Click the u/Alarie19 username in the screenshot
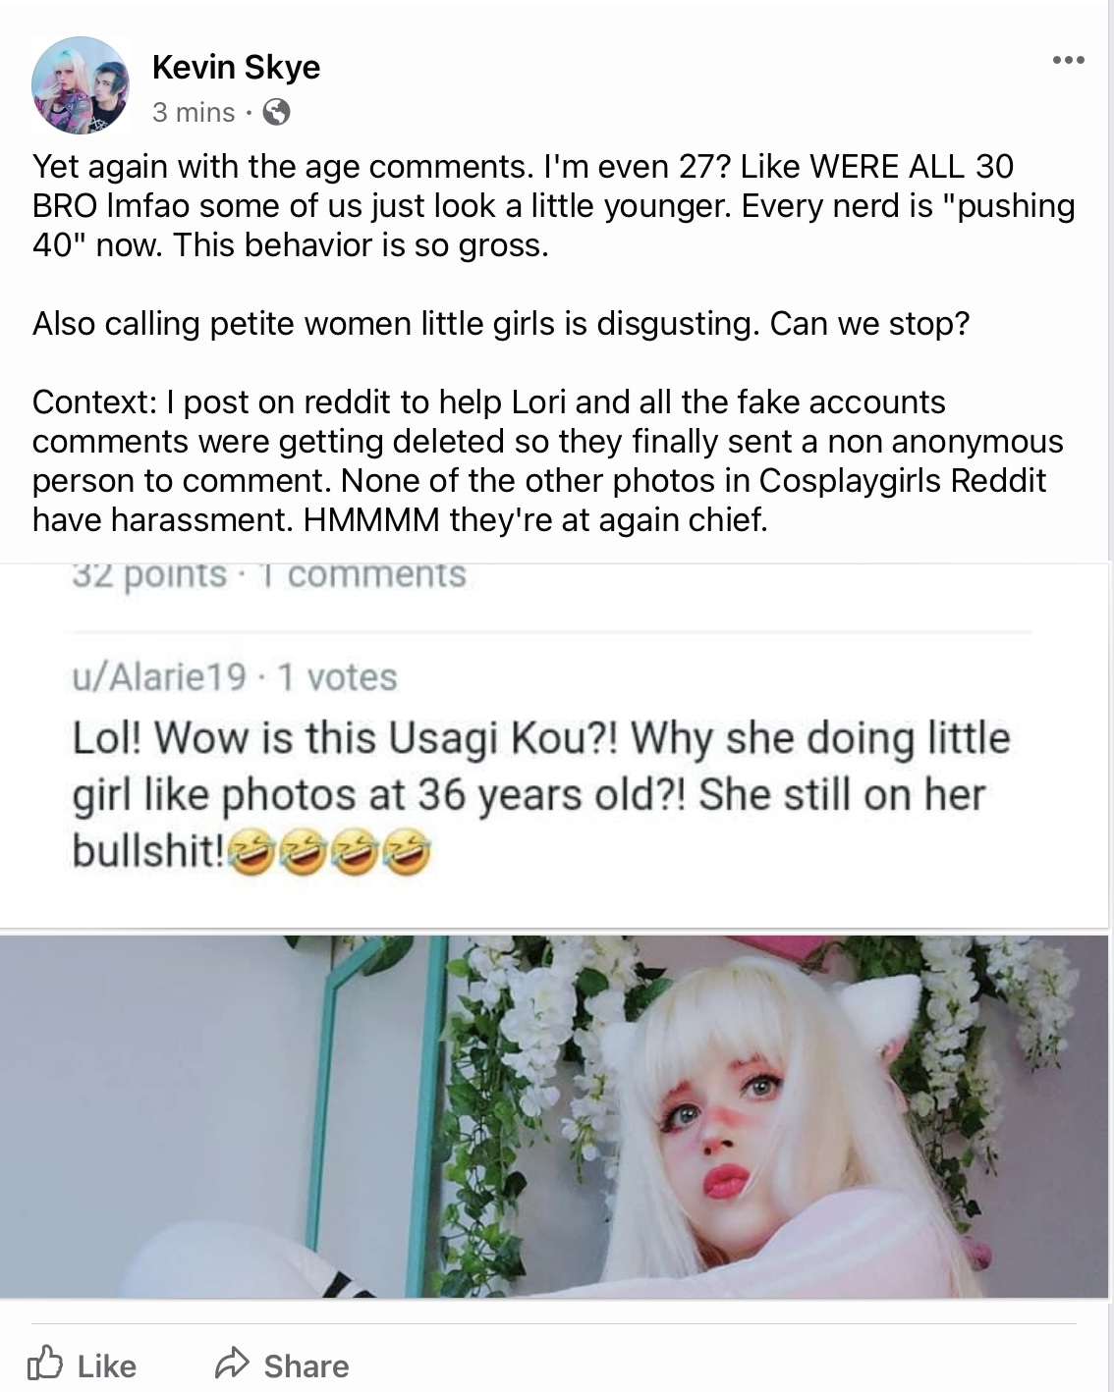The image size is (1114, 1392). pyautogui.click(x=159, y=677)
